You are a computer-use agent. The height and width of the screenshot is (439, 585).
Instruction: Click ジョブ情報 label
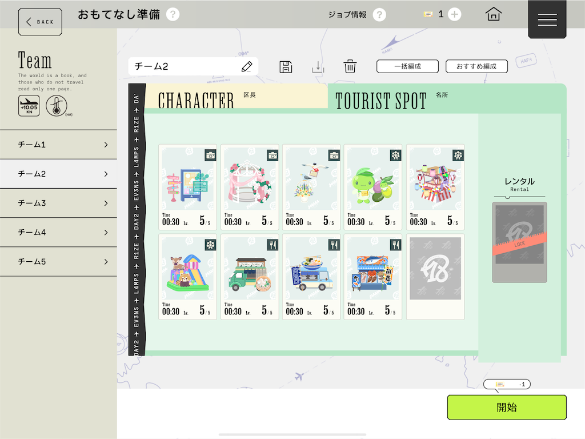point(347,14)
